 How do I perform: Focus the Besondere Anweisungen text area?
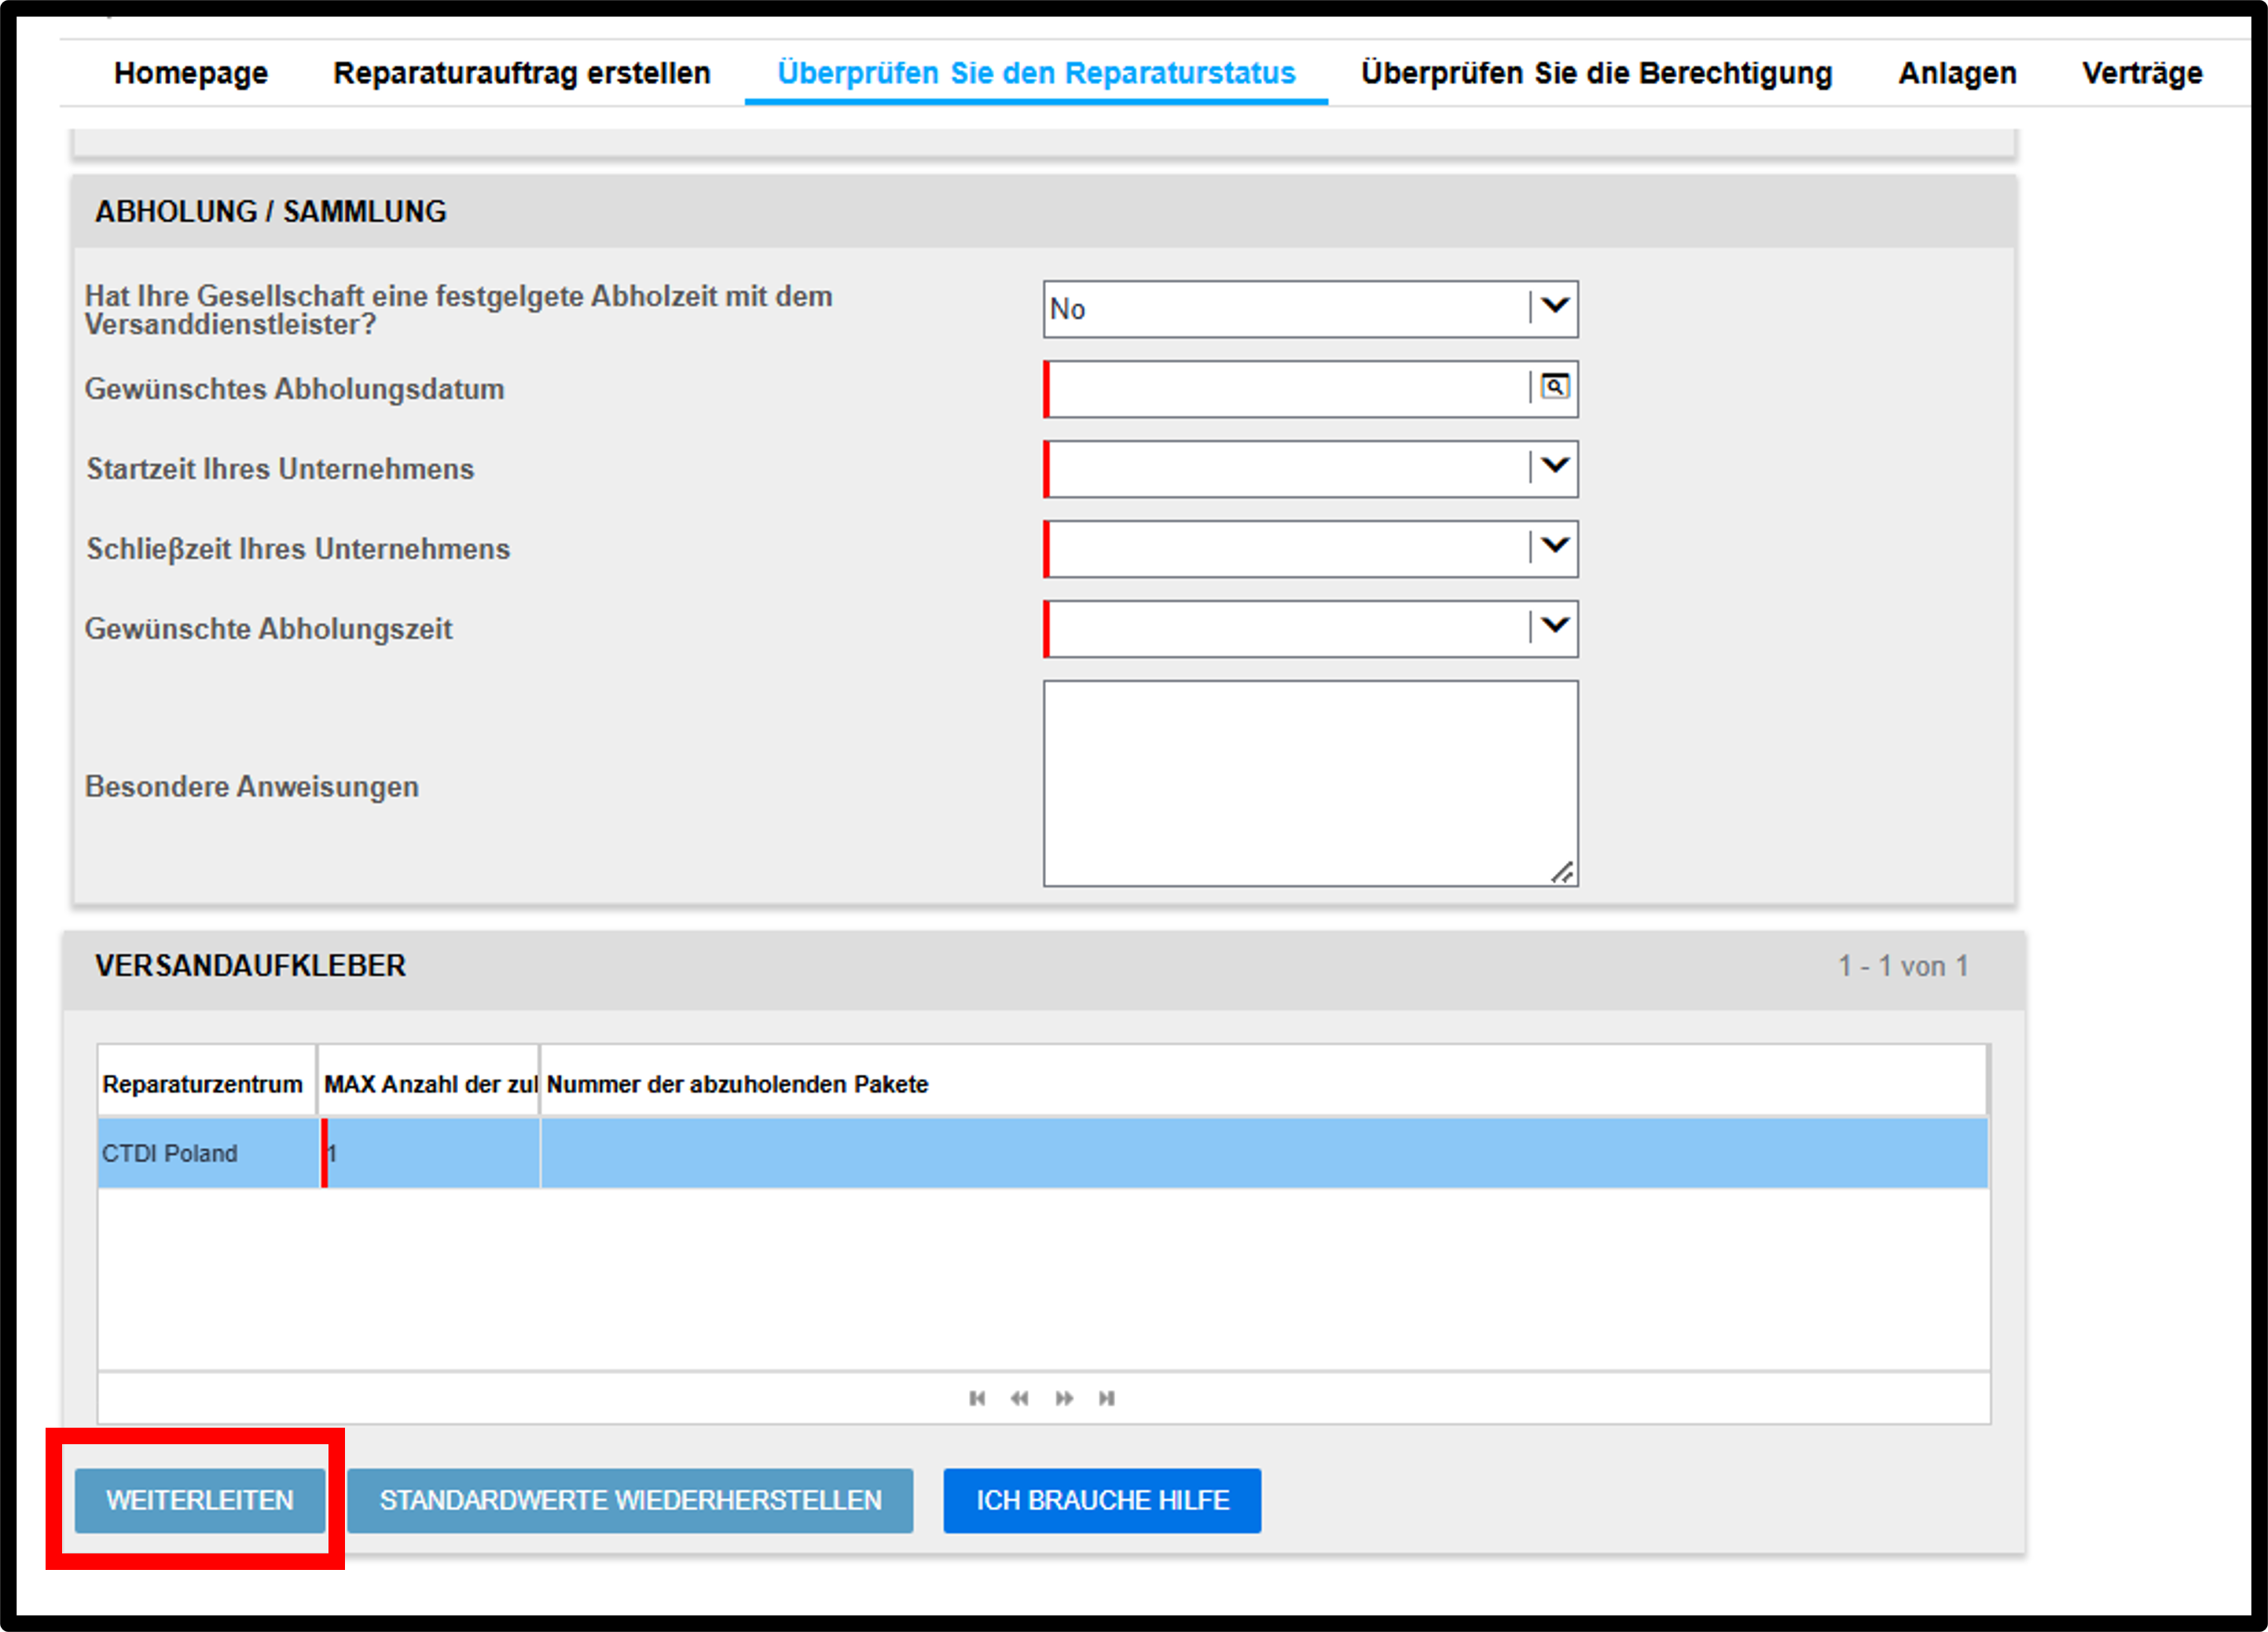[1310, 783]
